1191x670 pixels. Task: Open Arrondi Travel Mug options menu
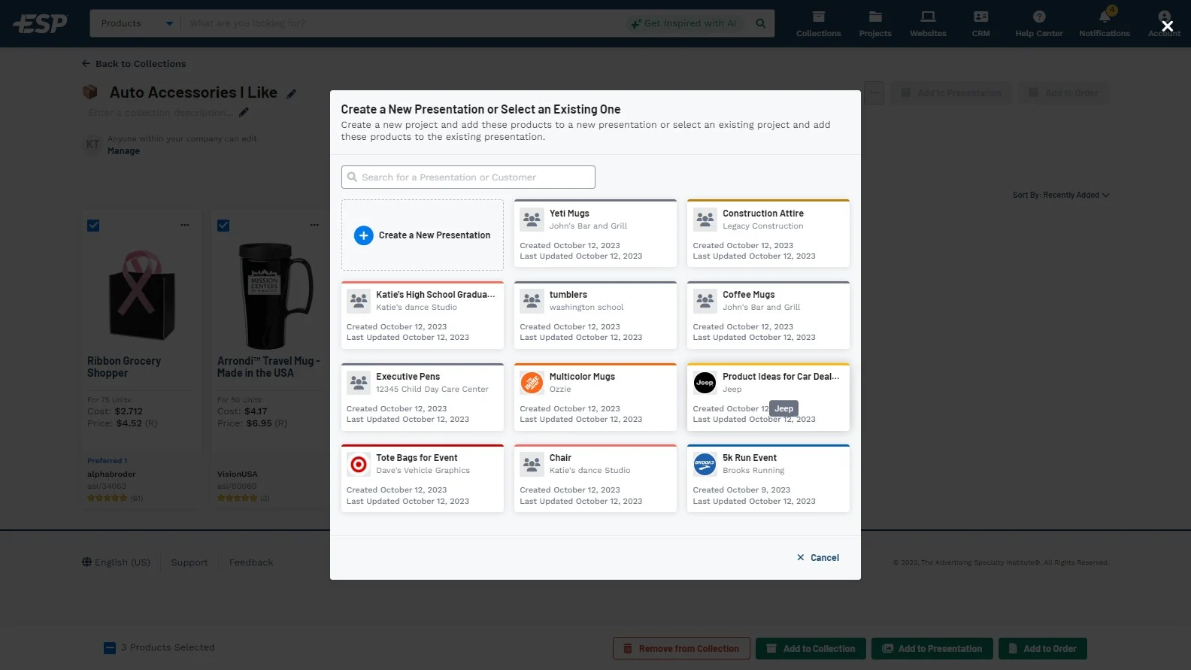pyautogui.click(x=314, y=225)
